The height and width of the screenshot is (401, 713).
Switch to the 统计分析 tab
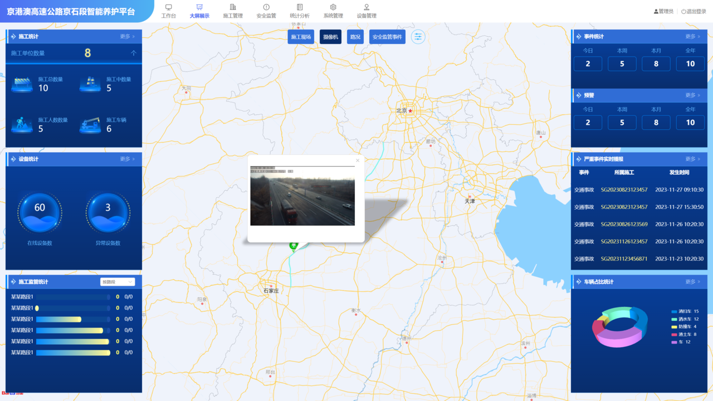point(300,11)
